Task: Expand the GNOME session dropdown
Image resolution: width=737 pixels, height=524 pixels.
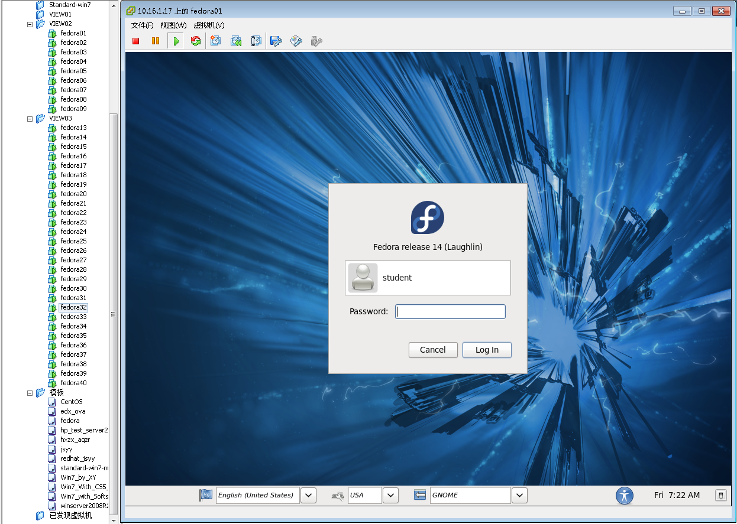Action: [x=519, y=495]
